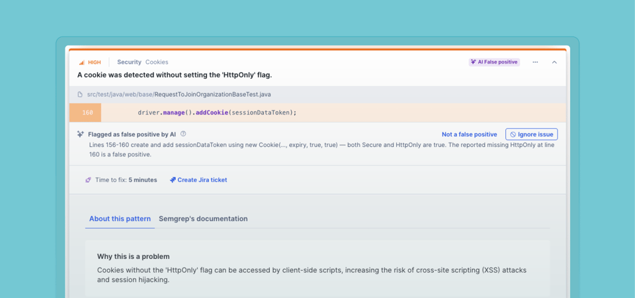635x298 pixels.
Task: Collapse the issue card with the chevron
Action: pyautogui.click(x=554, y=62)
